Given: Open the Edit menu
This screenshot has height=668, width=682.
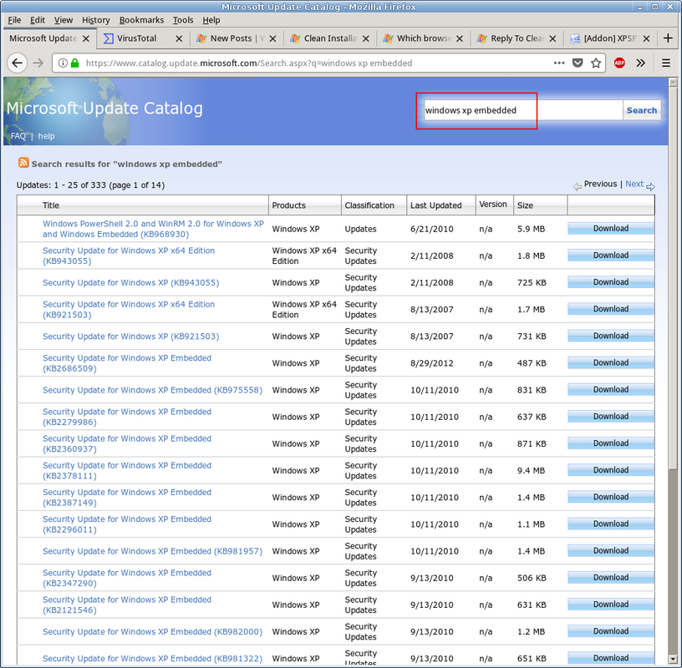Looking at the screenshot, I should point(38,20).
